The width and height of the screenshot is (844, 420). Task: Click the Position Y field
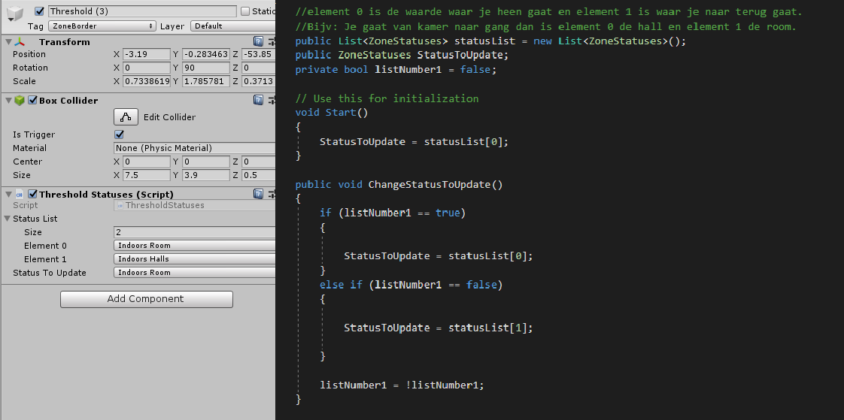[205, 54]
